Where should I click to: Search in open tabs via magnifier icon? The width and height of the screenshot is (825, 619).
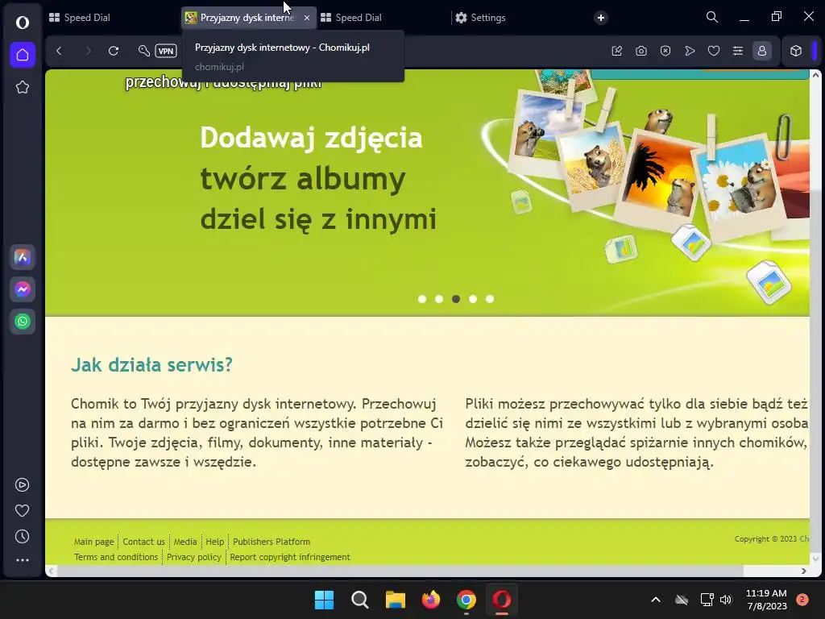point(712,18)
